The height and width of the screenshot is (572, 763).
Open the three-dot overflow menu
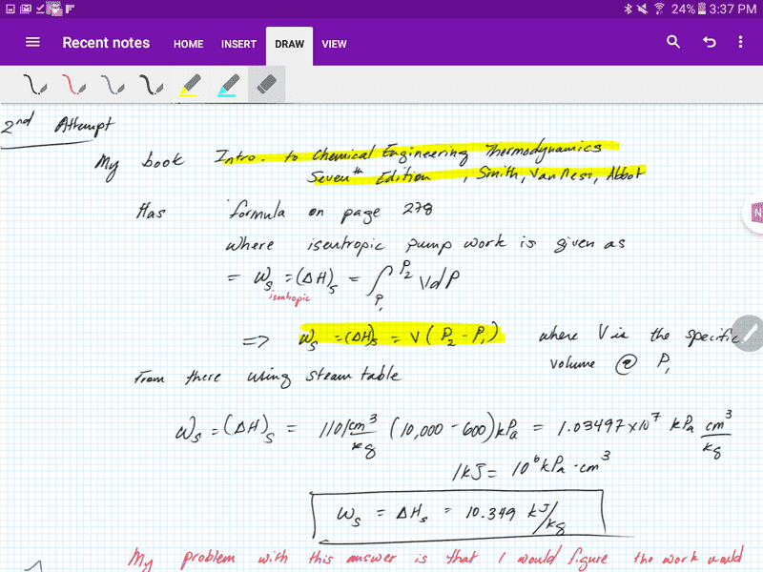[x=741, y=42]
